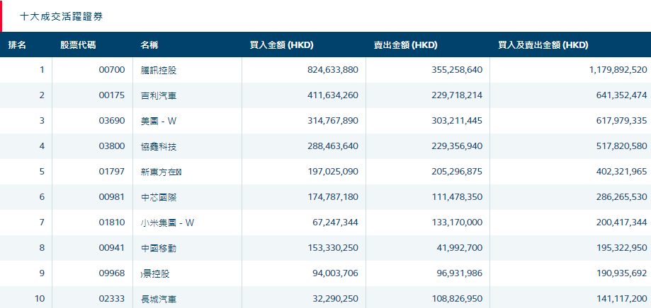Click total amount 402,321,965
The image size is (651, 308).
coord(621,172)
